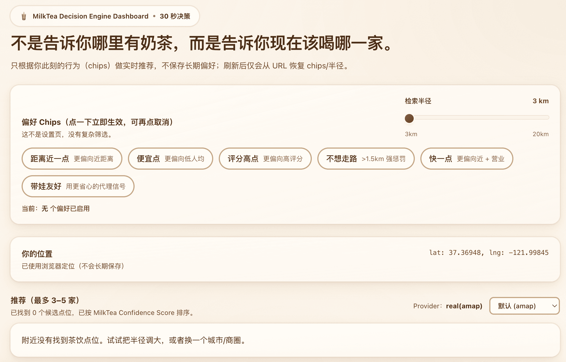
Task: Enable the 距离近一点 preference chip
Action: coord(71,159)
